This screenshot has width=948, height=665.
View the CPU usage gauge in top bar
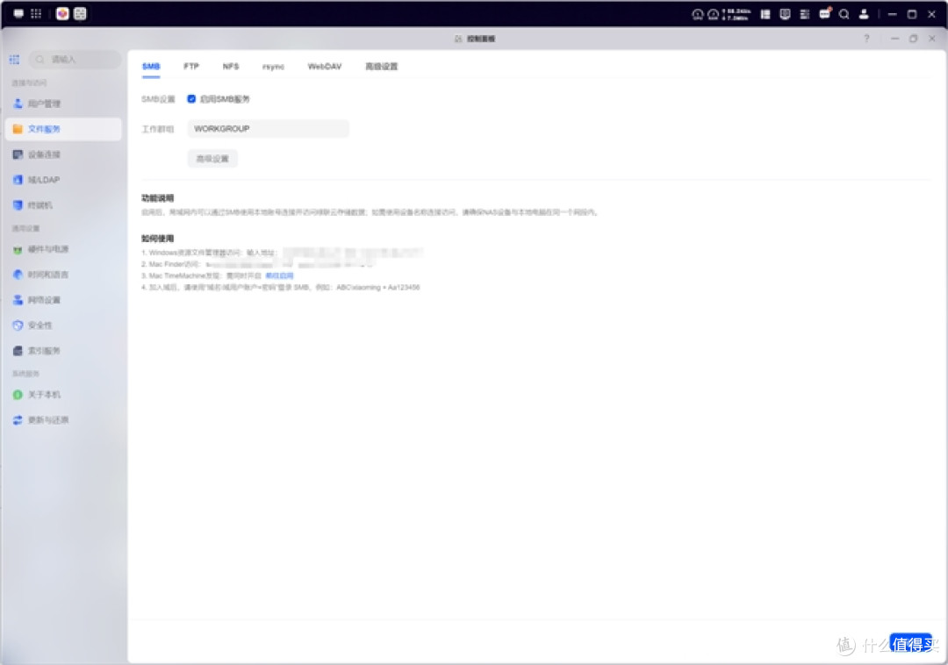coord(698,14)
